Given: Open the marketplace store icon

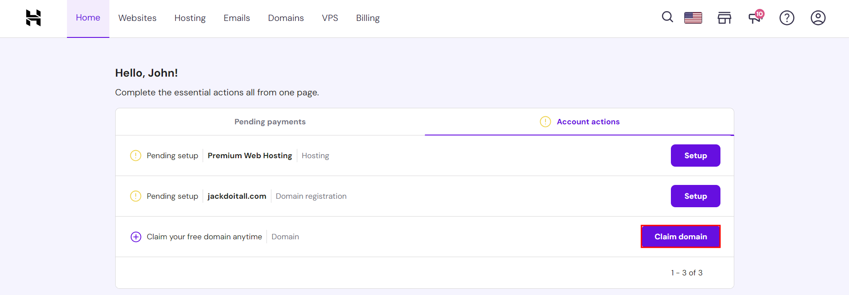Looking at the screenshot, I should pyautogui.click(x=724, y=18).
